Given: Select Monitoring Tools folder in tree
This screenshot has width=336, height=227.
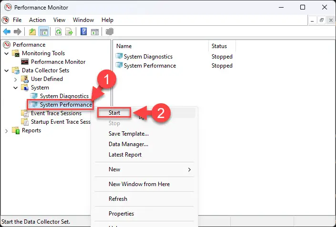Looking at the screenshot, I should [x=43, y=53].
